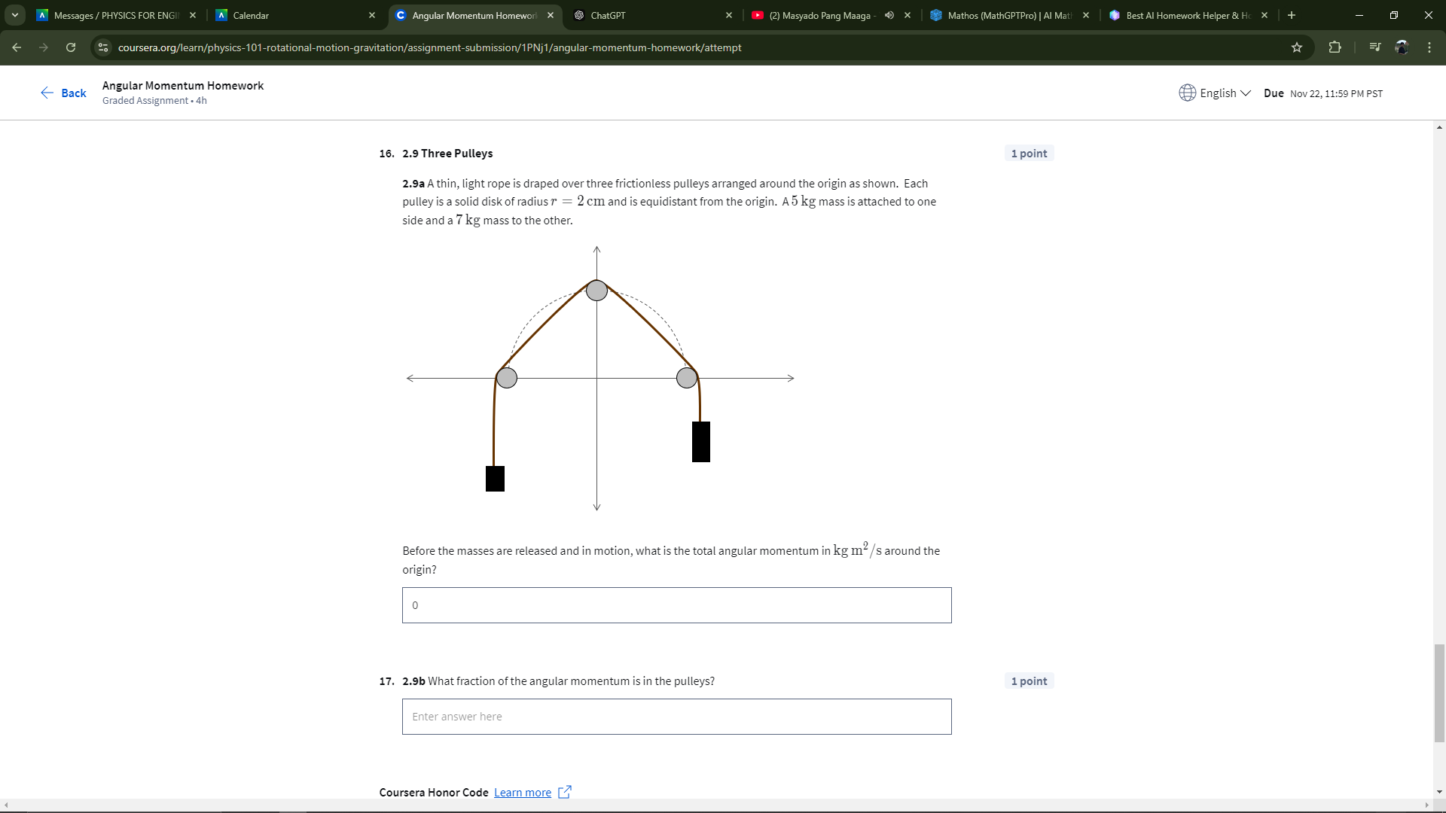The image size is (1446, 813).
Task: Close the ChatGPT tab
Action: [x=729, y=15]
